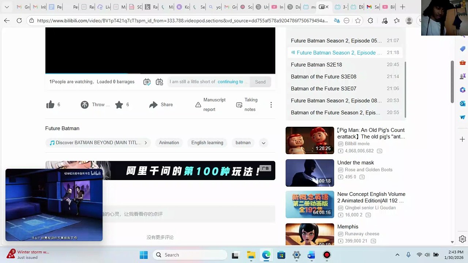Screen dimensions: 468x263
Task: Open the sidebar shopping tag icon
Action: [463, 49]
